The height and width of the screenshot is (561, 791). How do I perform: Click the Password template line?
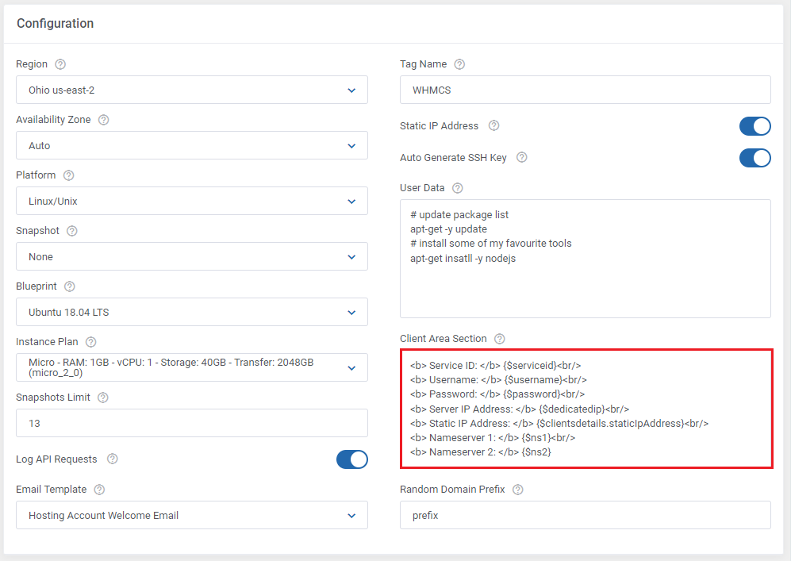[497, 394]
